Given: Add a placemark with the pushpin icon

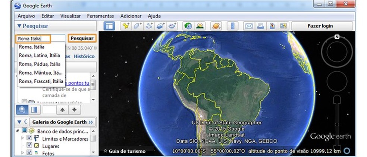Looking at the screenshot, I should 126,26.
